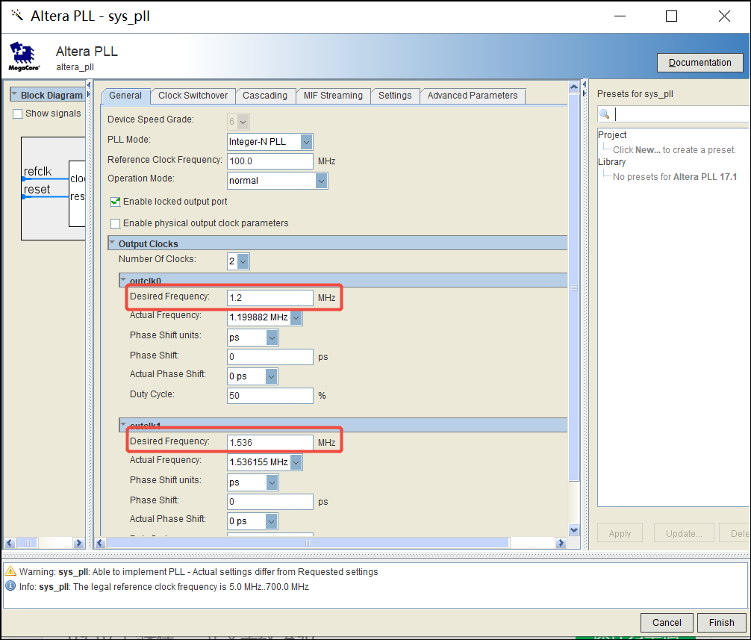Check Enable physical output clock parameters
Screen dimensions: 751x640
pos(115,223)
